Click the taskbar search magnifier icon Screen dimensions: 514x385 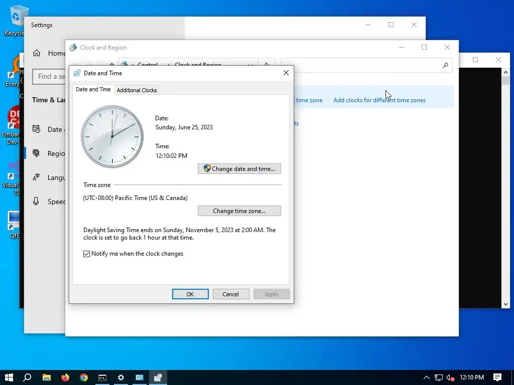[x=27, y=377]
